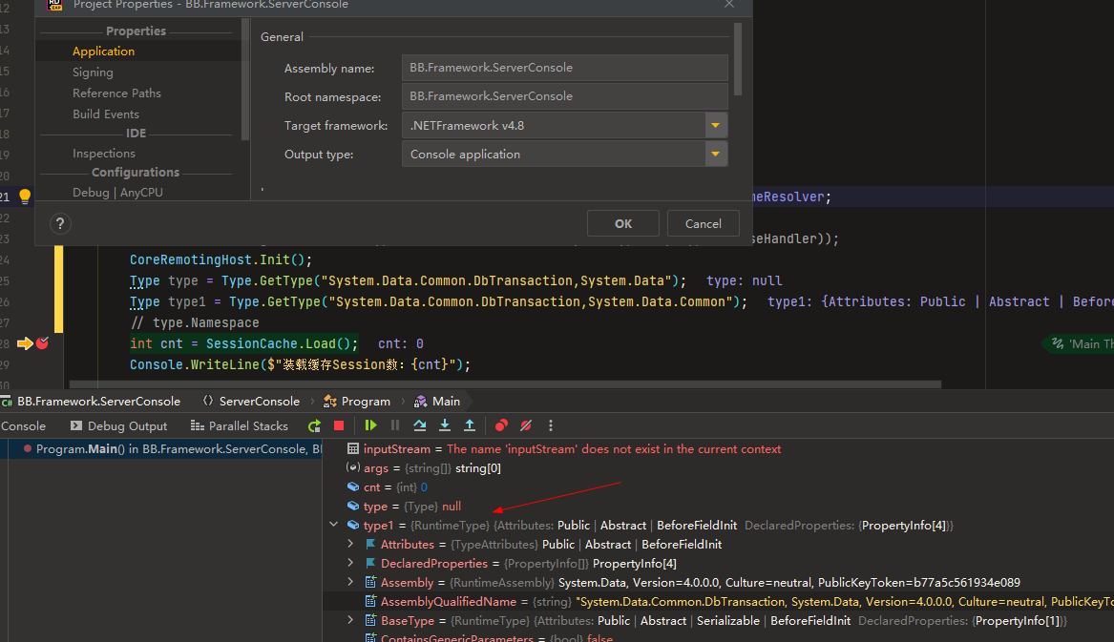
Task: Open more debug toolbar options
Action: pos(551,426)
